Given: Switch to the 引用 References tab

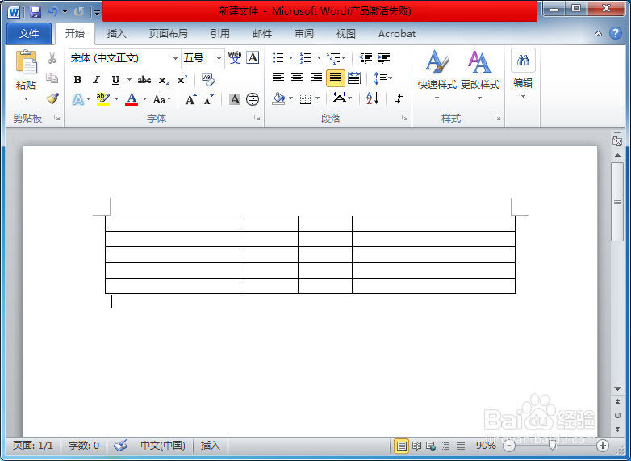Looking at the screenshot, I should click(219, 33).
